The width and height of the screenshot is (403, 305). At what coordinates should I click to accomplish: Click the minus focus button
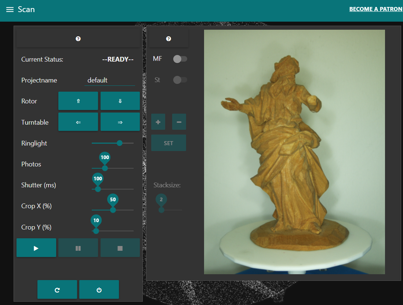[179, 122]
